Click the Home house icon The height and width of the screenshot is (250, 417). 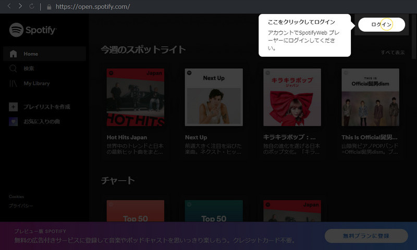point(14,54)
